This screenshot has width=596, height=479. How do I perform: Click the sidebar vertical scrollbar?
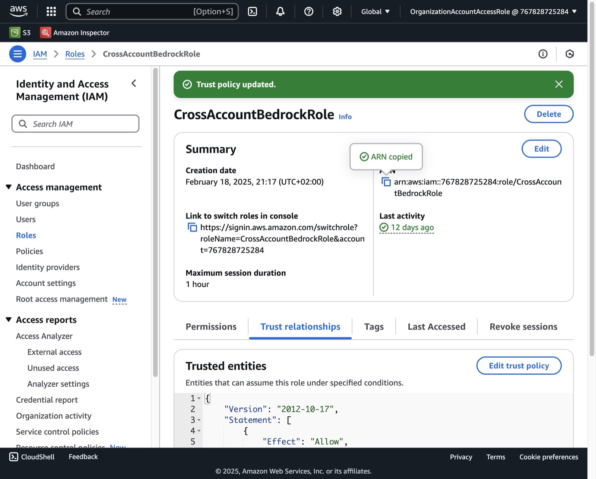click(156, 222)
